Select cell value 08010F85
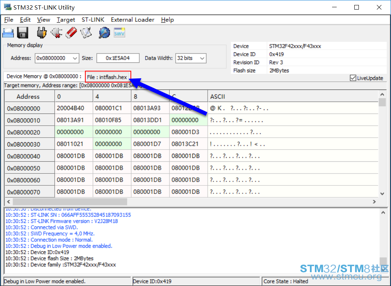This screenshot has height=286, width=391. [112, 120]
